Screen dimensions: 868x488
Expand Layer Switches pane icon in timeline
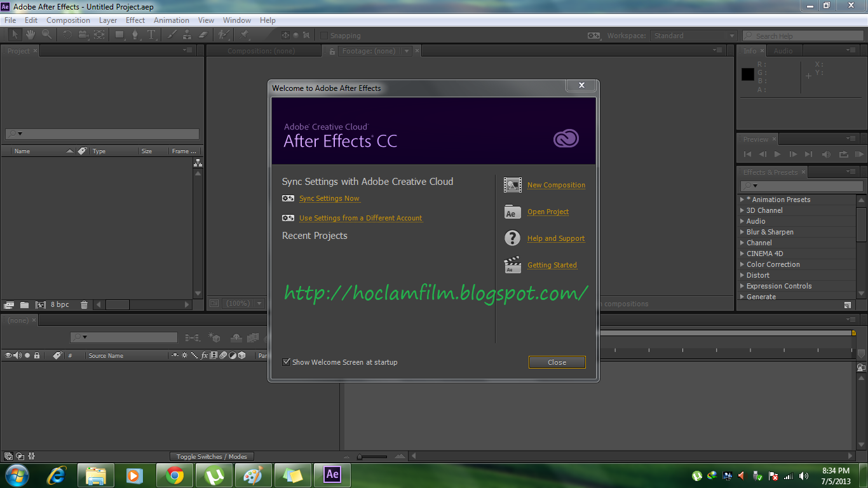[8, 456]
